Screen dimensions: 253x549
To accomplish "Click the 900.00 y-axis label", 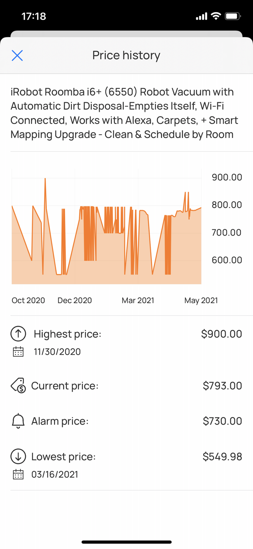I will pos(227,178).
